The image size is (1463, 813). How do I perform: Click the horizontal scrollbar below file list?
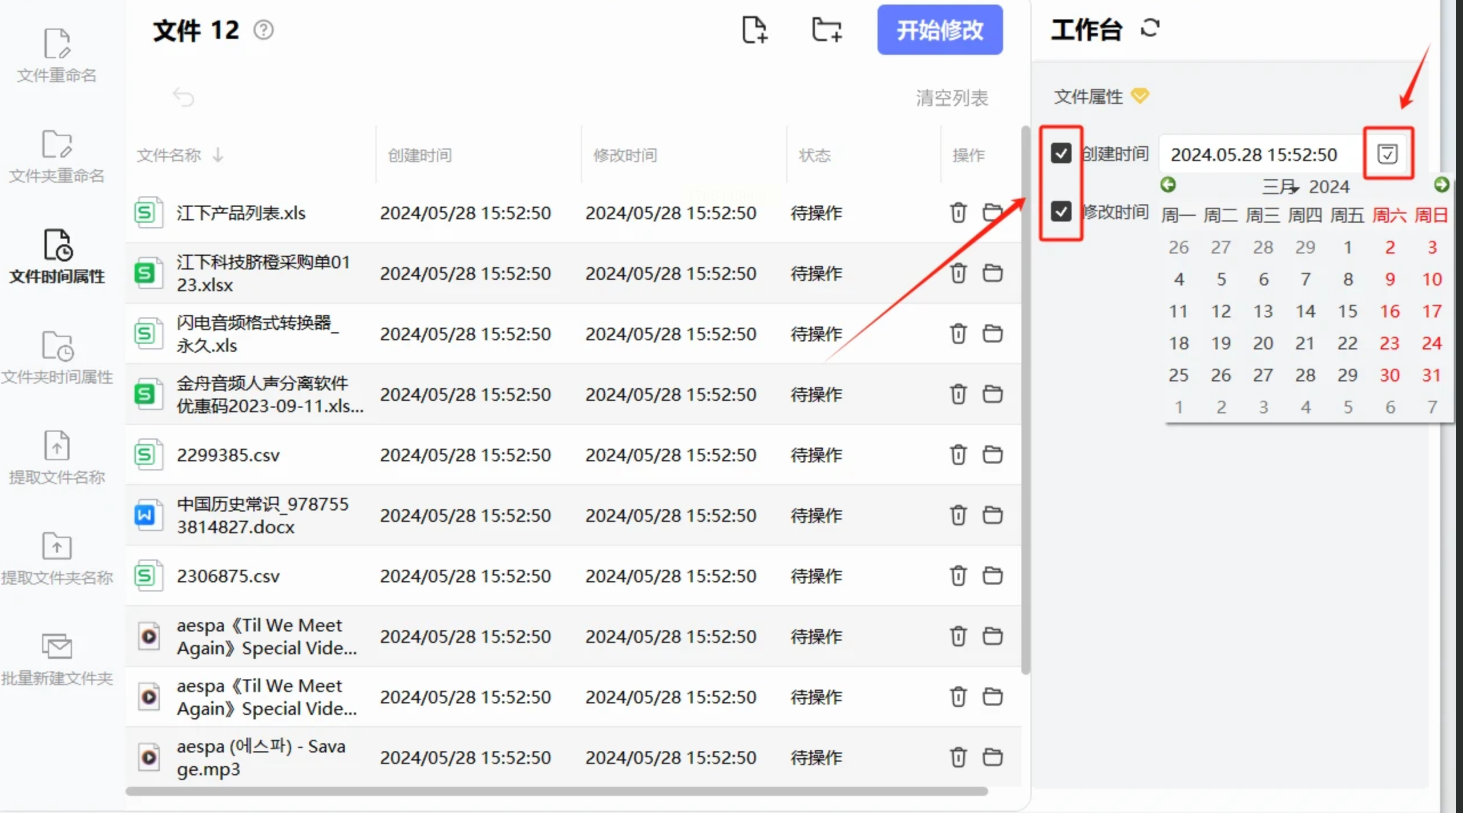pos(556,791)
